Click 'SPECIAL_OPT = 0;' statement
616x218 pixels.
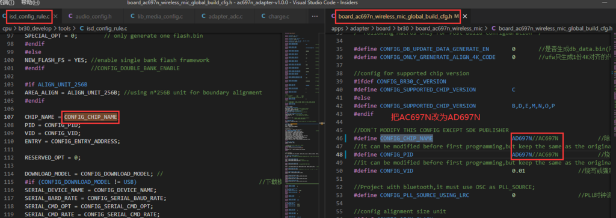tap(51, 35)
